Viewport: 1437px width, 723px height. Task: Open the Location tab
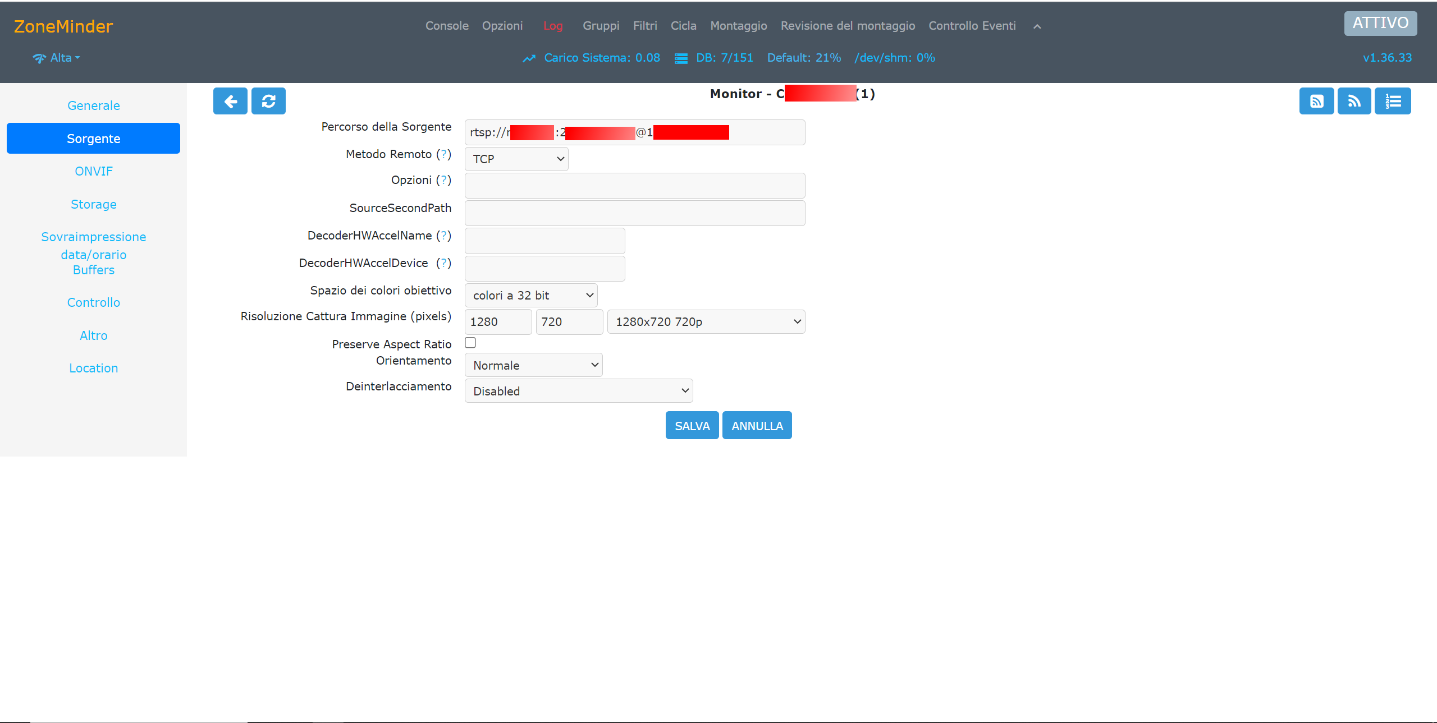(94, 368)
